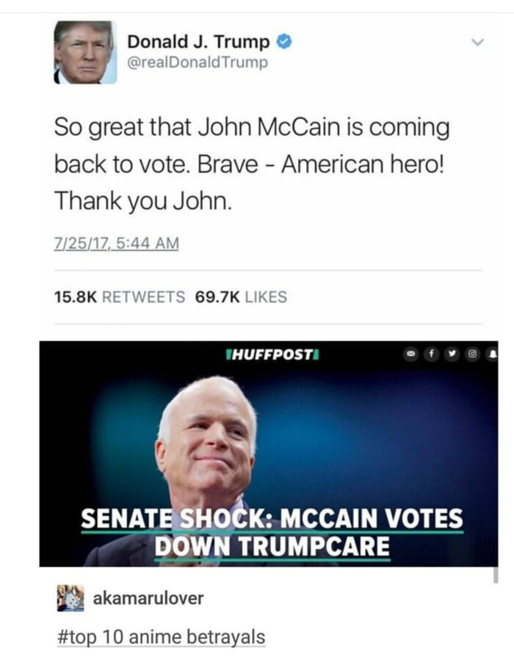Click the Donald J. Trump display name
This screenshot has width=514, height=659.
click(198, 42)
